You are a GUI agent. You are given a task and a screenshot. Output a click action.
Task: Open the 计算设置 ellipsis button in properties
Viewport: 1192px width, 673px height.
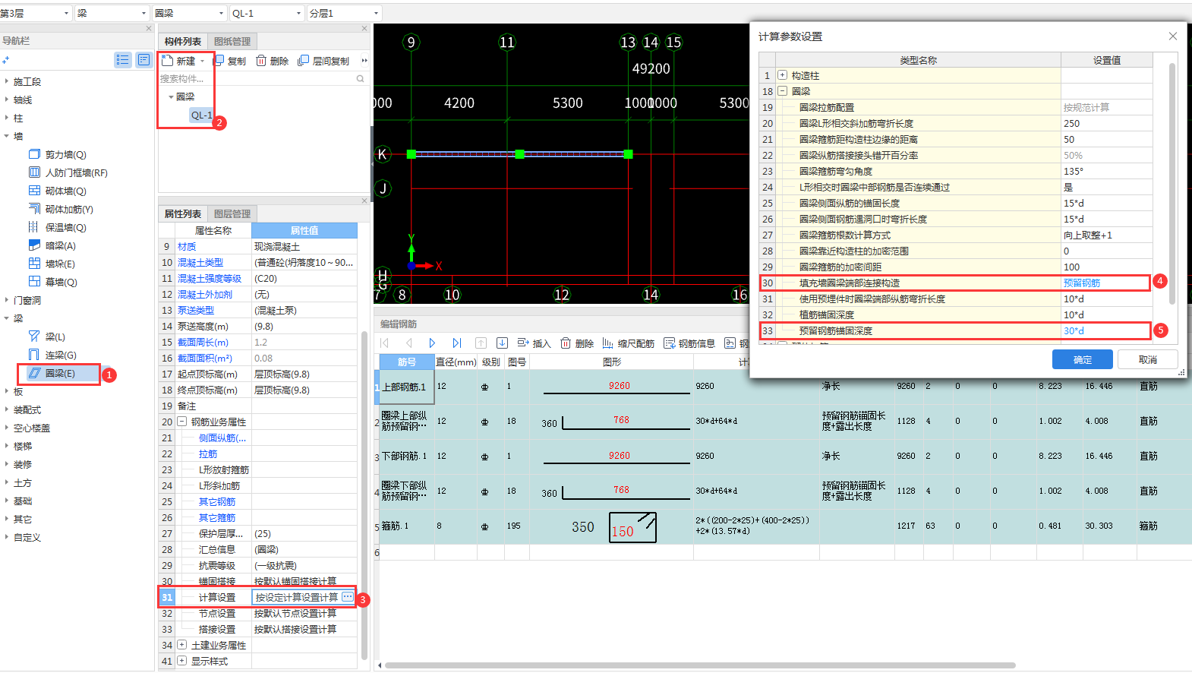point(348,597)
